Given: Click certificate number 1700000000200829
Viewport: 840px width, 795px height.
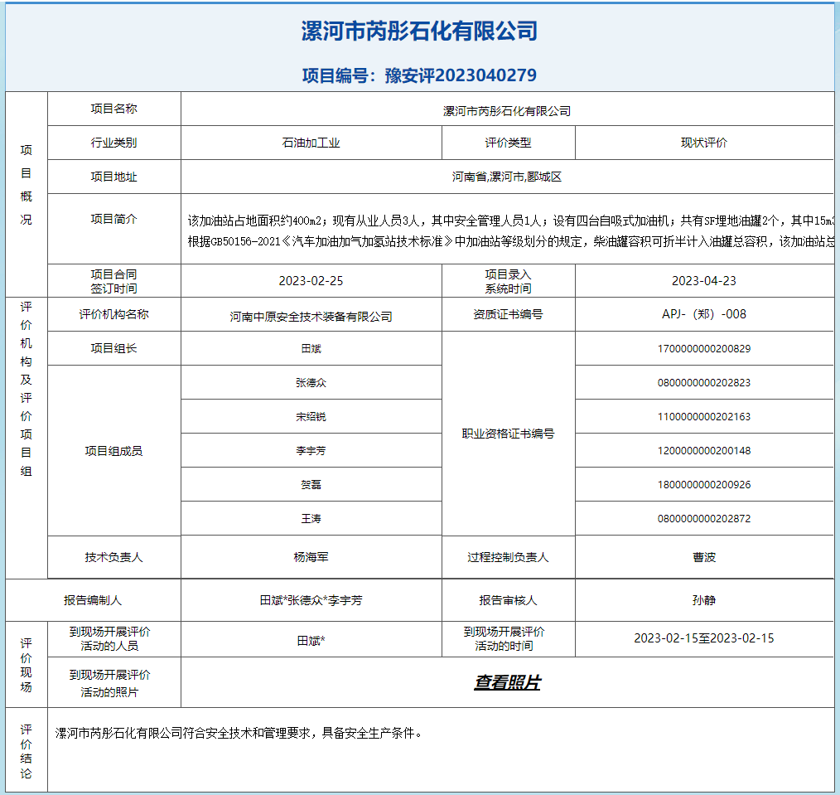Looking at the screenshot, I should [704, 348].
